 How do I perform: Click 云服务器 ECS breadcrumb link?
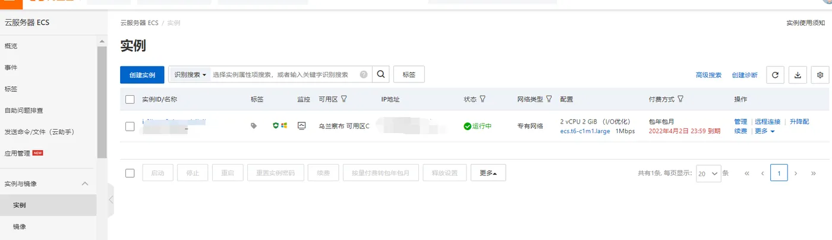[x=139, y=23]
